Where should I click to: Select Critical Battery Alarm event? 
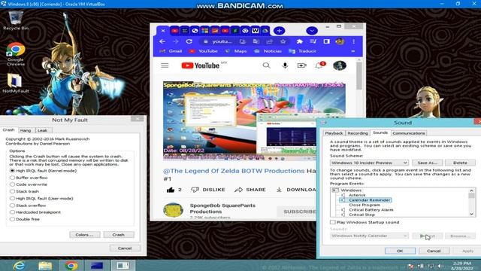click(371, 209)
